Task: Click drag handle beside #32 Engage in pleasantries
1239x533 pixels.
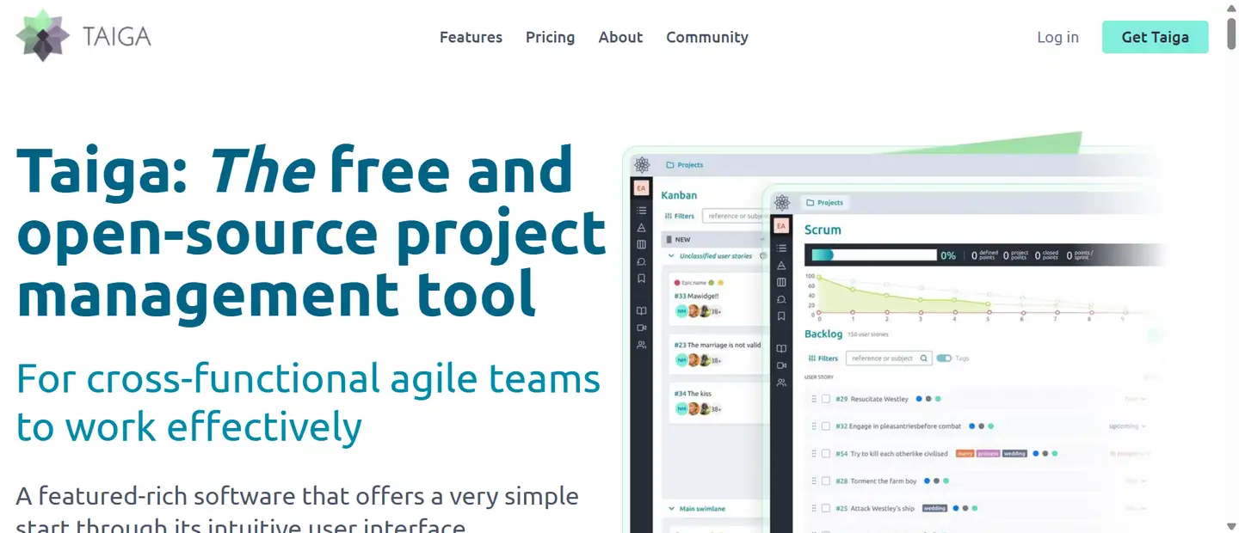Action: tap(813, 426)
